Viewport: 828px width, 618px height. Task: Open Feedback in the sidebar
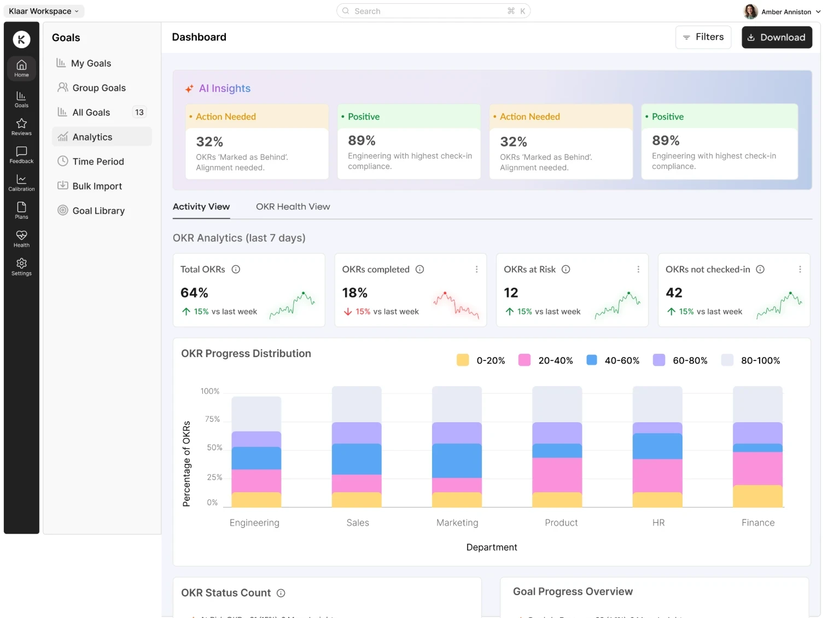click(21, 155)
